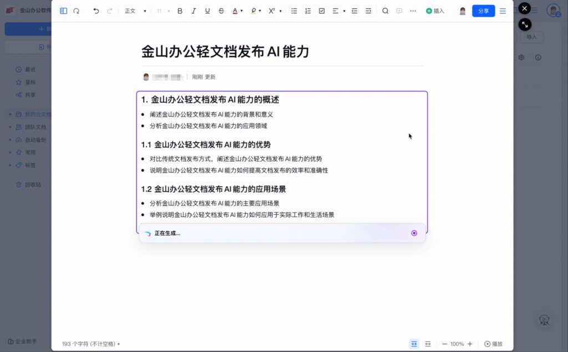Screen dimensions: 568x352
Task: Select the full width layout icon
Action: (x=428, y=344)
